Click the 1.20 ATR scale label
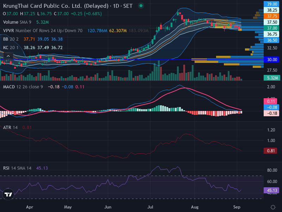Screen dimensions: 282x212 [x=271, y=130]
